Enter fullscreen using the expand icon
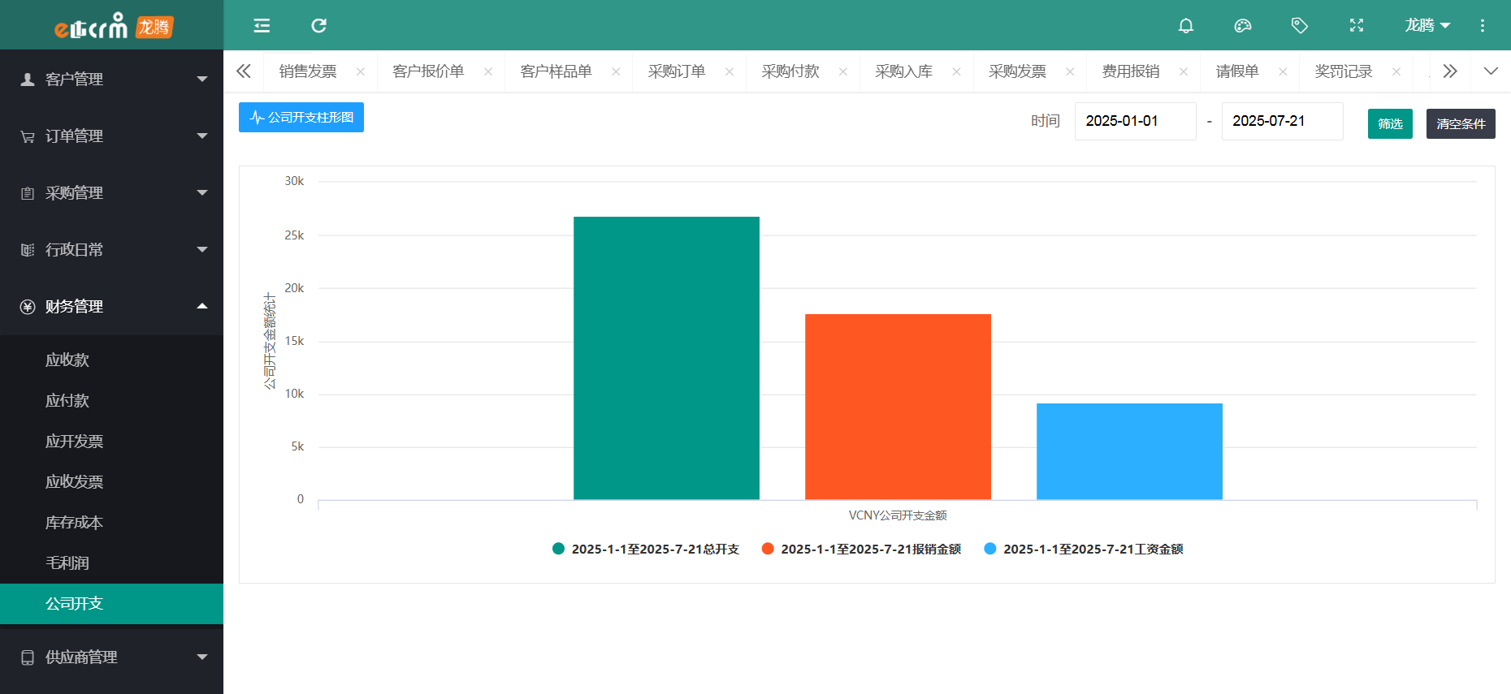Screen dimensions: 1511x694 click(1356, 26)
